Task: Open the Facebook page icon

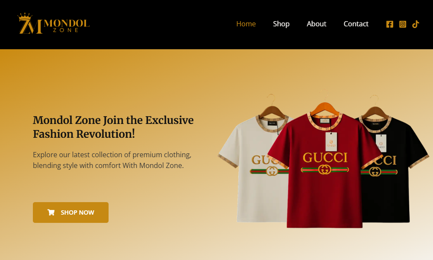Action: point(389,24)
